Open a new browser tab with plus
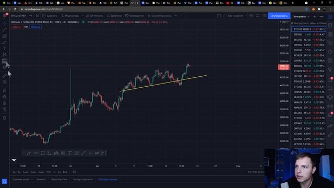 [x=293, y=3]
